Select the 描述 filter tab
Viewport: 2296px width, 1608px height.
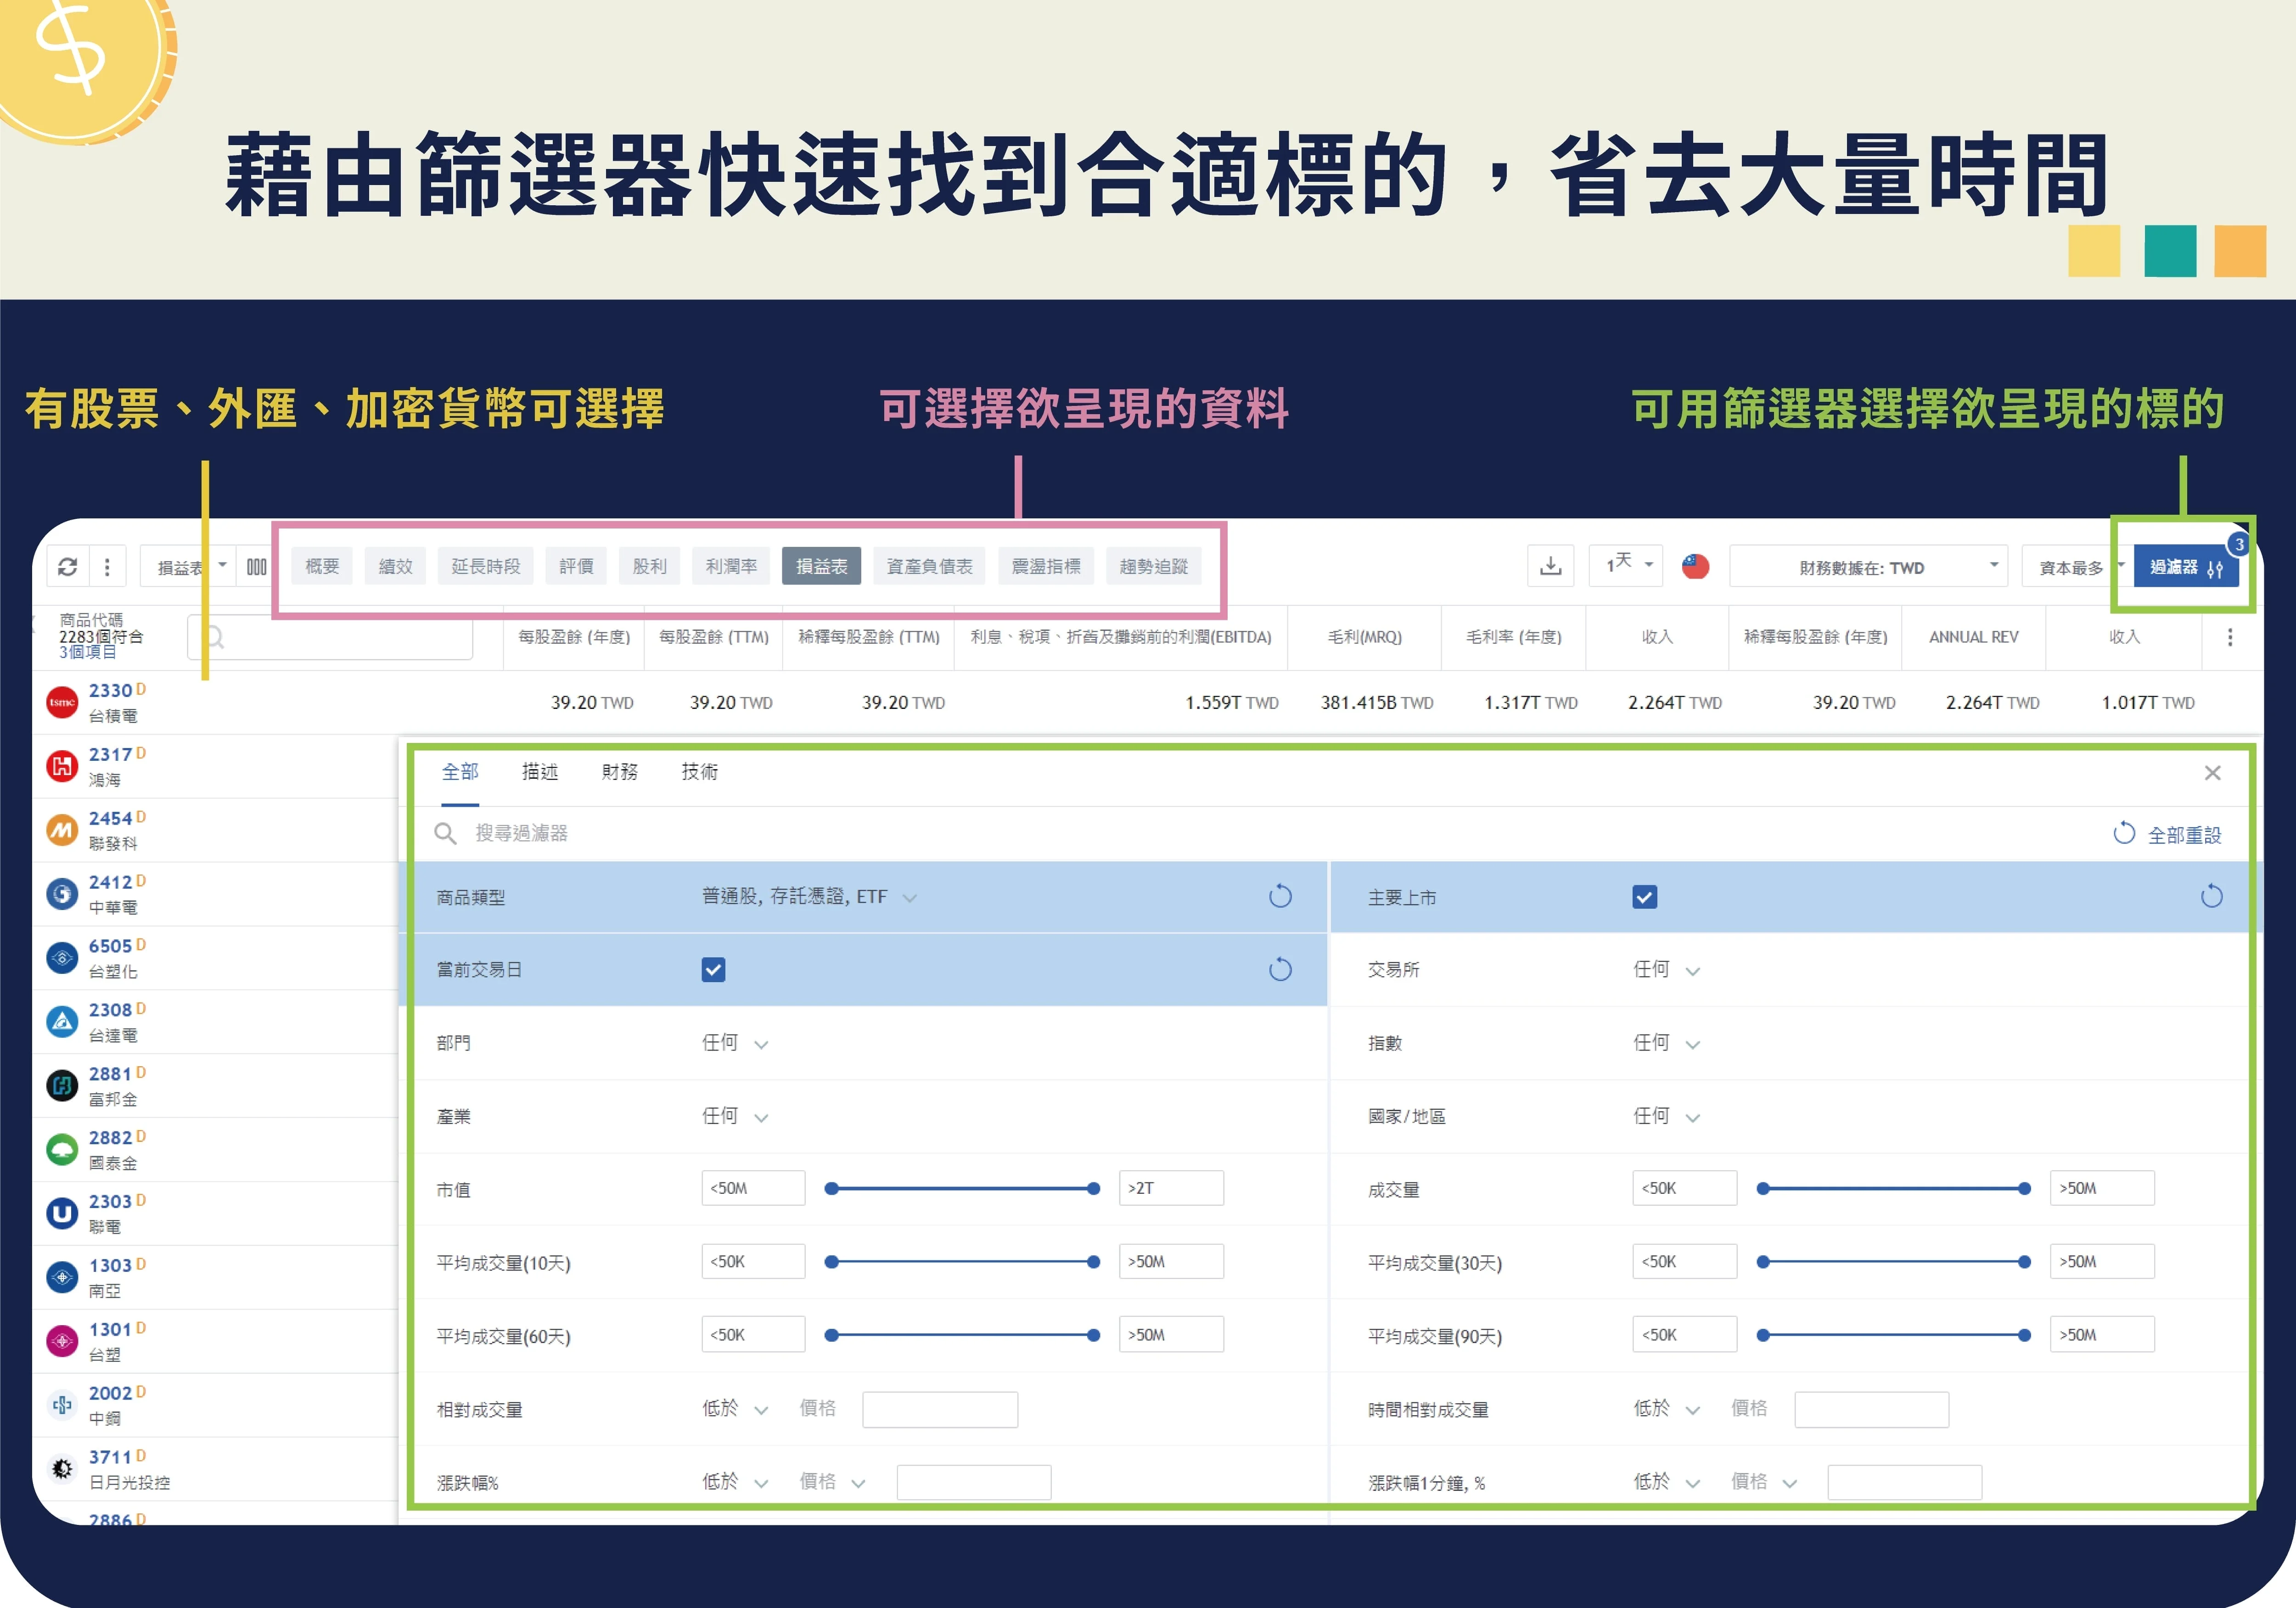(540, 772)
